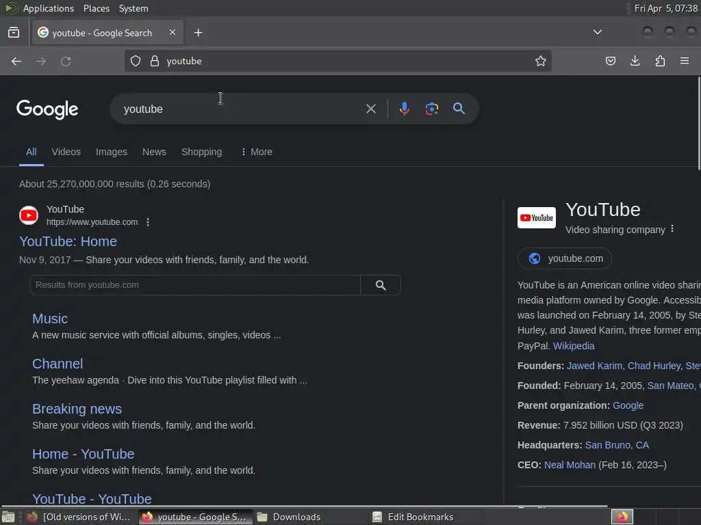Image resolution: width=701 pixels, height=525 pixels.
Task: Click the About 25,270,000,000 results text
Action: [x=114, y=184]
